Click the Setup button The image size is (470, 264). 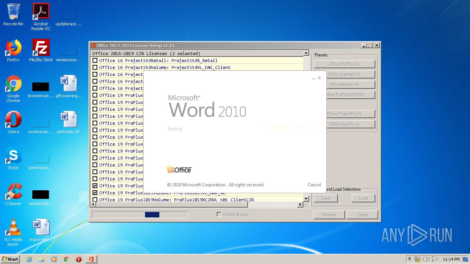click(x=362, y=215)
